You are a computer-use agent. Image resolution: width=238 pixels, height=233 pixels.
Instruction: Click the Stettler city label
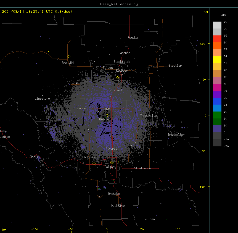tap(175, 66)
